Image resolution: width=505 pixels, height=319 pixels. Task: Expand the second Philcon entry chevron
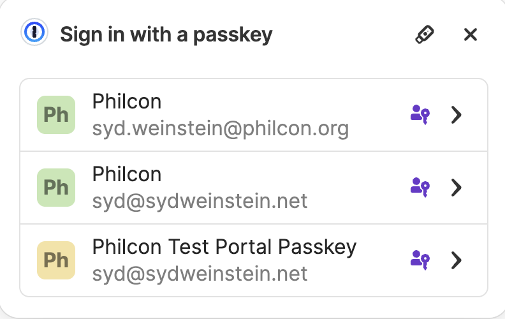tap(456, 188)
